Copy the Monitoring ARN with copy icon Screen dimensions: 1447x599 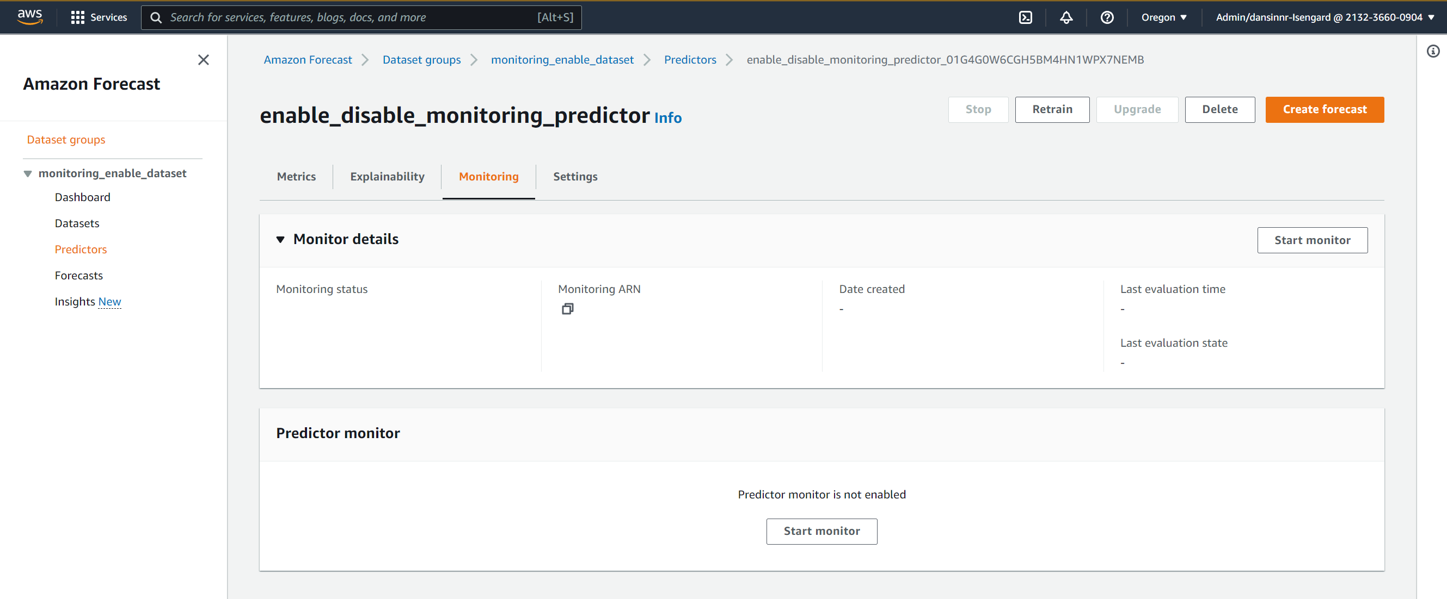(567, 309)
